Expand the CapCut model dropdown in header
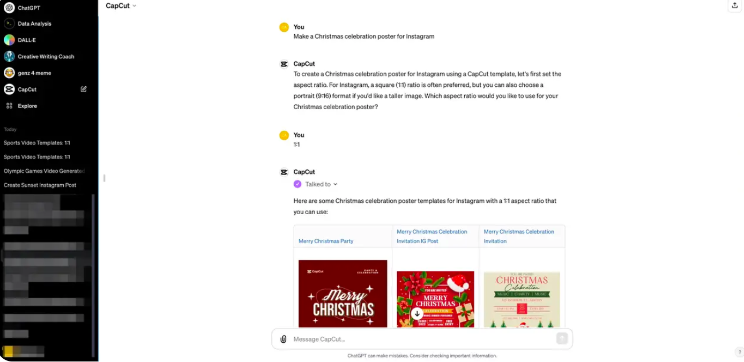Screen dimensions: 744x362 (x=121, y=6)
